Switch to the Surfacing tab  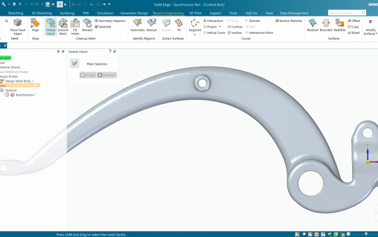[x=67, y=13]
